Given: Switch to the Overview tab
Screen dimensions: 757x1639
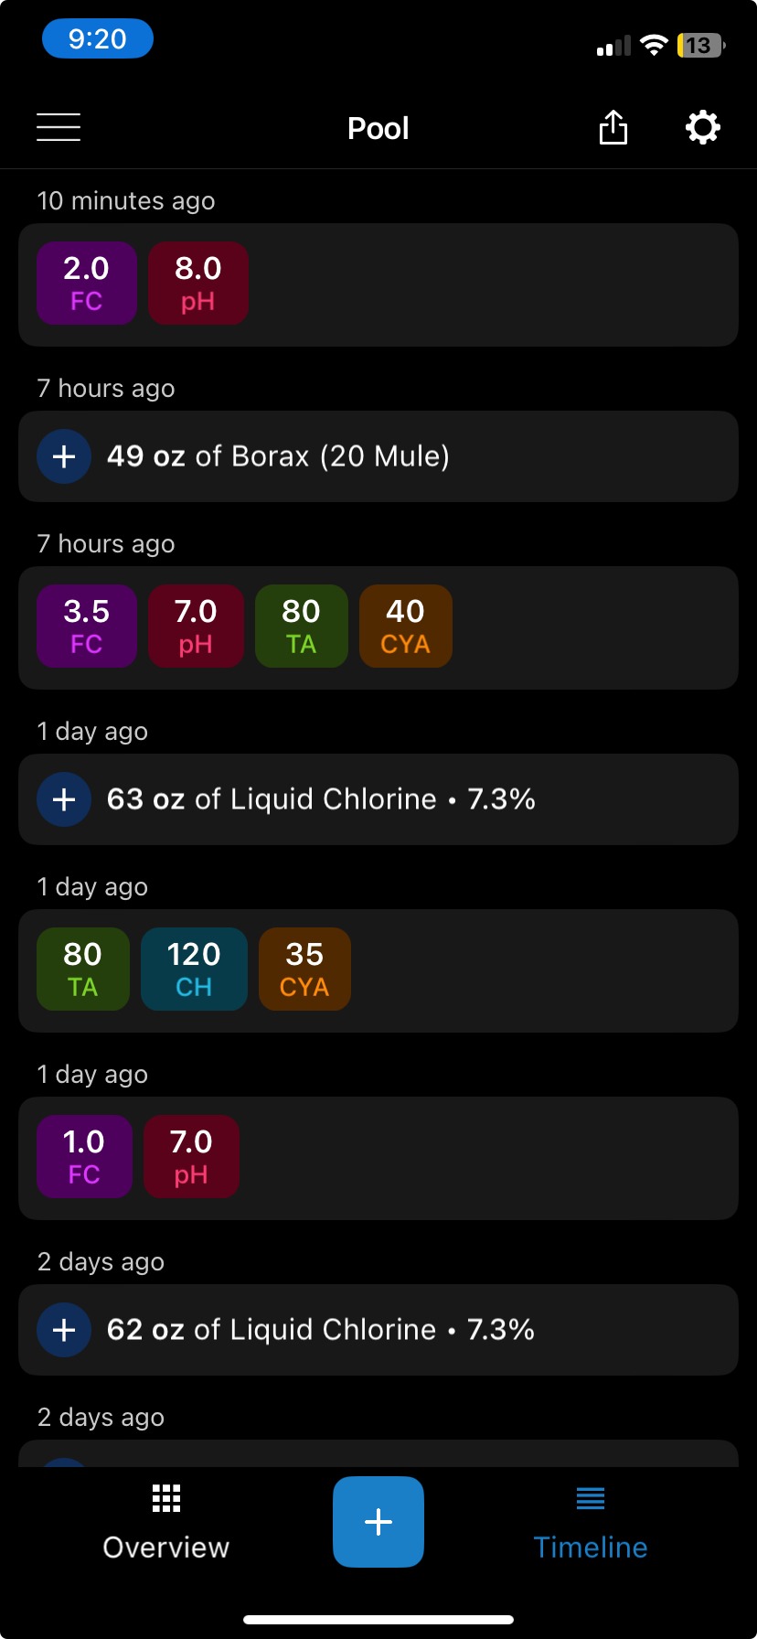Looking at the screenshot, I should click(x=166, y=1522).
